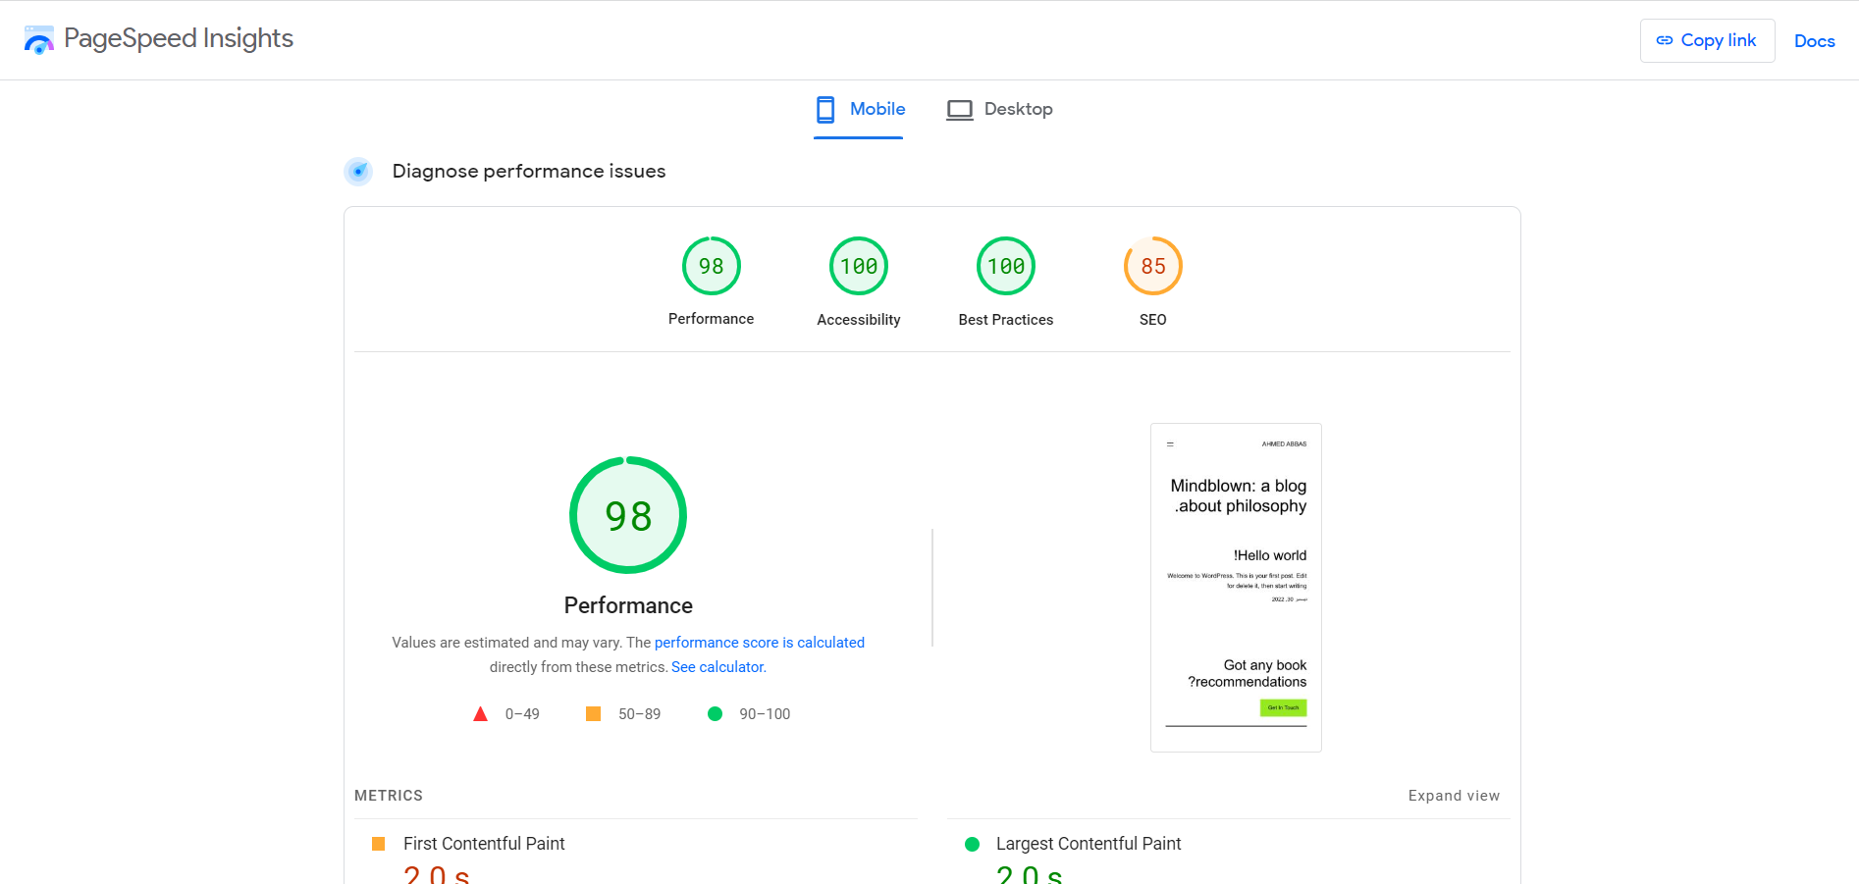This screenshot has width=1859, height=884.
Task: Click the large 98 Performance gauge
Action: tap(628, 515)
